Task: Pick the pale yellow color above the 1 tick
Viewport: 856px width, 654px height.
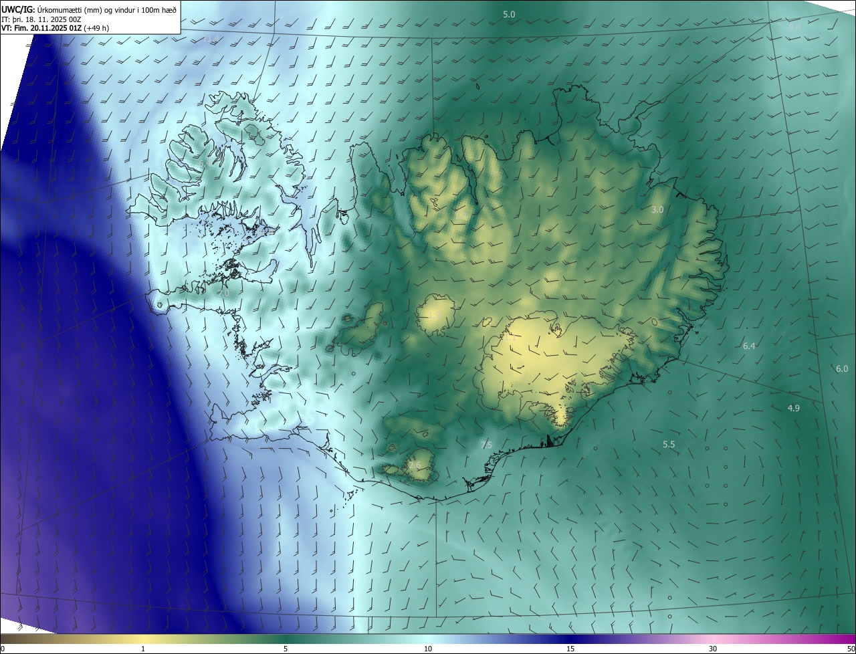Action: (143, 639)
